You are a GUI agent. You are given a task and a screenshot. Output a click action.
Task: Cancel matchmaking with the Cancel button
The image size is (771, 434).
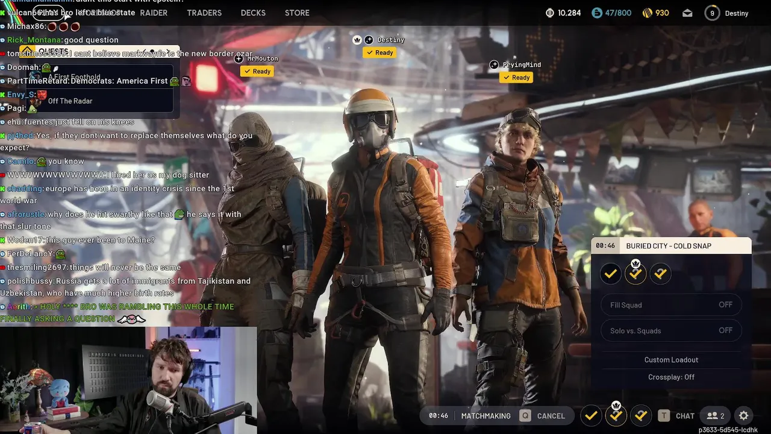[x=551, y=416]
